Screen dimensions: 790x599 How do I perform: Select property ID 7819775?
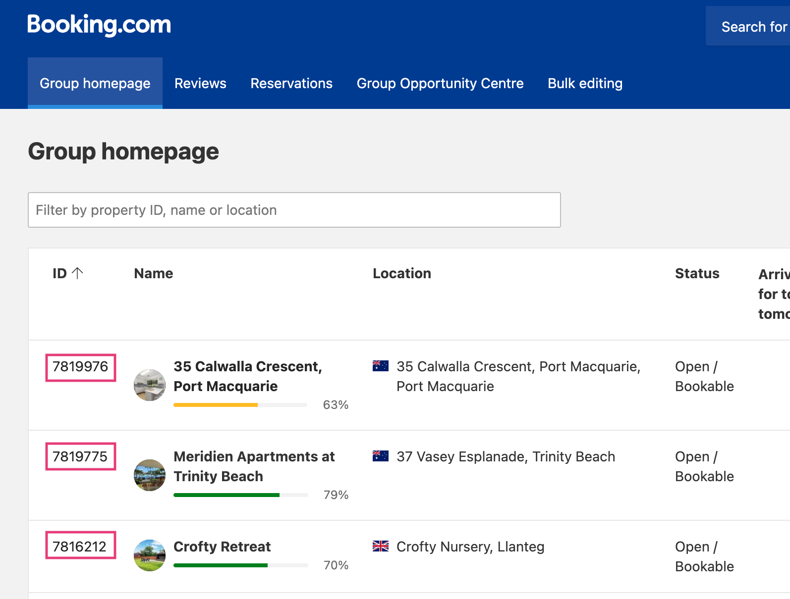pyautogui.click(x=80, y=456)
